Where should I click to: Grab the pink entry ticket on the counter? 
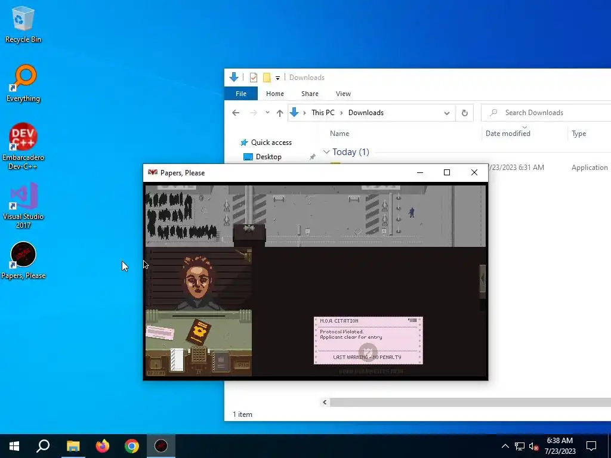click(x=160, y=333)
